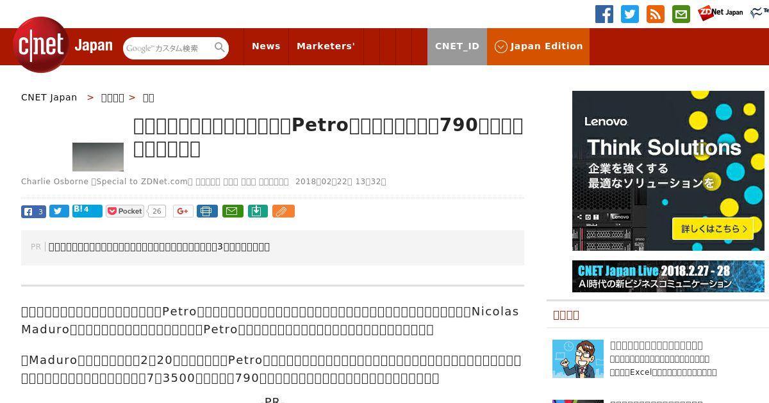Open the Marketers' menu
Image resolution: width=769 pixels, height=403 pixels.
point(326,46)
